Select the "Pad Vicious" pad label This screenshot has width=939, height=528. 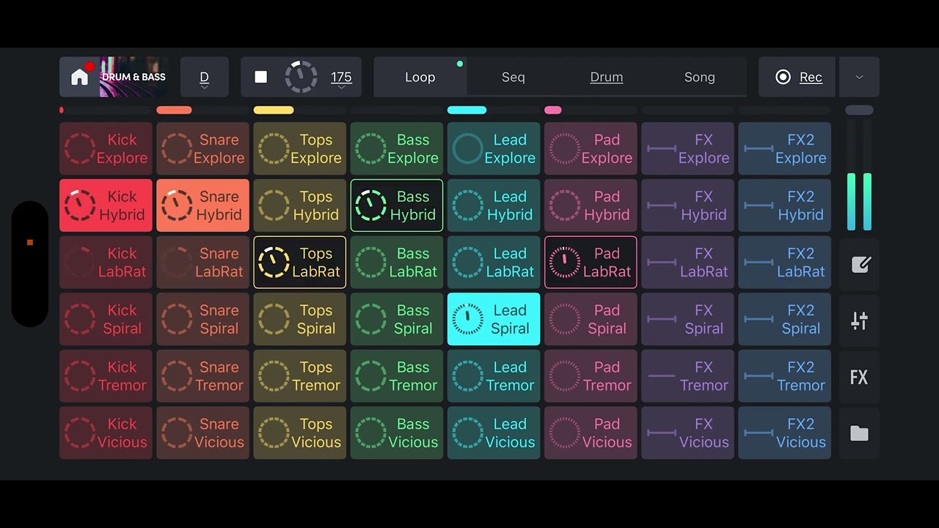pos(607,433)
